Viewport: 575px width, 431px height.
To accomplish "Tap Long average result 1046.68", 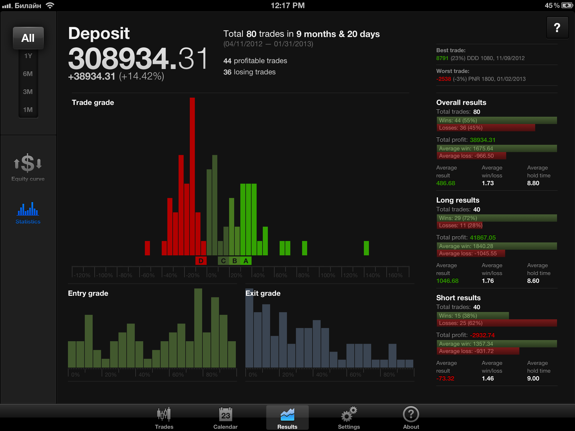I will (447, 281).
